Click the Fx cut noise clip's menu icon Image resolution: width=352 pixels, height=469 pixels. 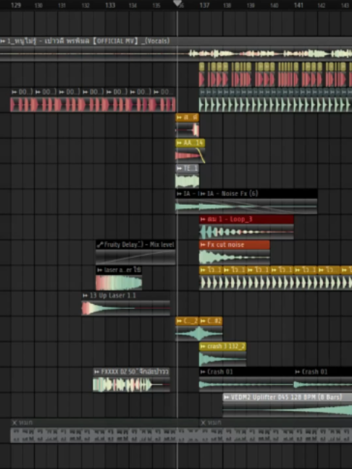(203, 245)
